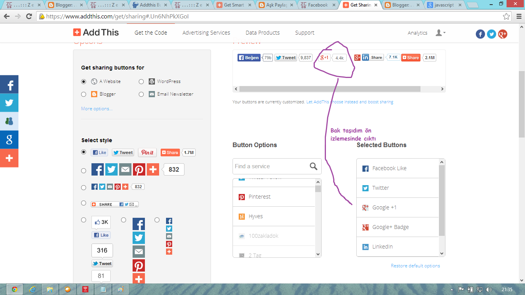
Task: Click the address bar URL
Action: pyautogui.click(x=118, y=17)
